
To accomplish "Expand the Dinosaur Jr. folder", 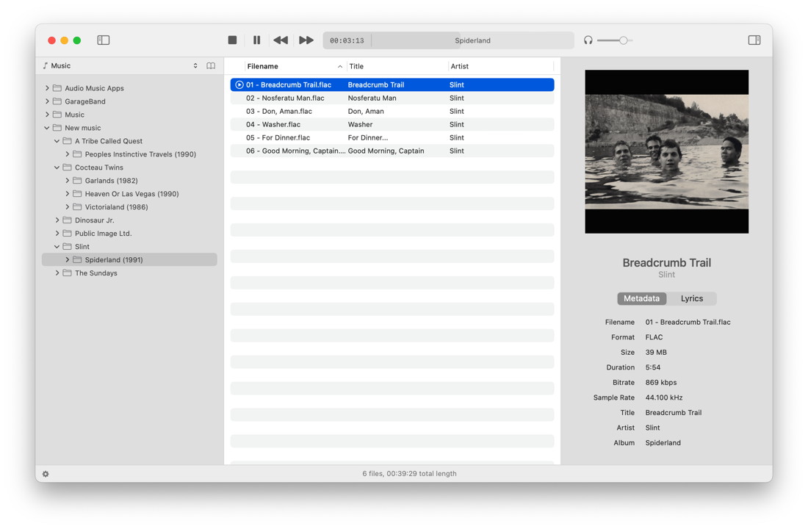I will (57, 220).
